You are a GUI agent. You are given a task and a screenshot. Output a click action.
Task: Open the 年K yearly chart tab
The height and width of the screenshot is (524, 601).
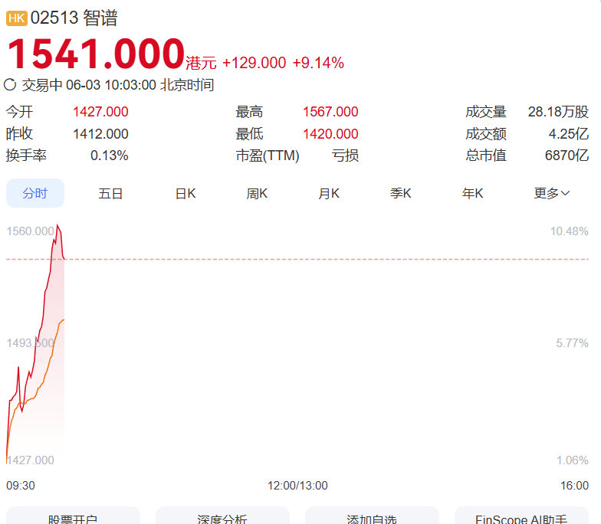click(472, 193)
